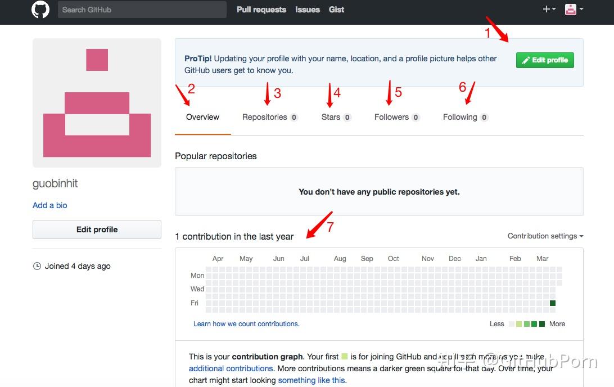The height and width of the screenshot is (387, 614).
Task: Expand the create new dropdown arrow
Action: pos(553,10)
